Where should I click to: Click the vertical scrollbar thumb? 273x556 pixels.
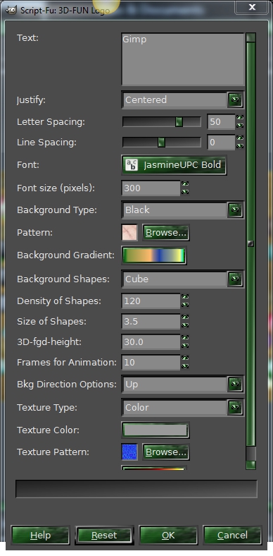[250, 244]
